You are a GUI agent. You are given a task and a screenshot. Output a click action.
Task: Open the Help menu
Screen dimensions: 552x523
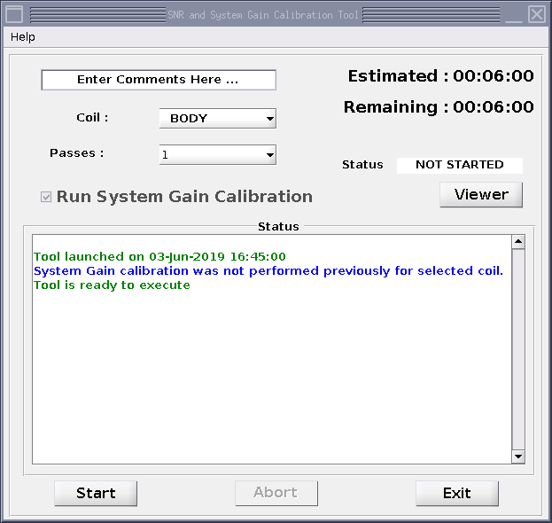(23, 37)
